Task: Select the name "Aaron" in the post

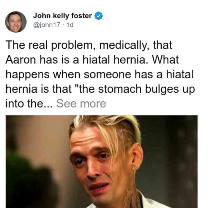Action: pos(21,60)
